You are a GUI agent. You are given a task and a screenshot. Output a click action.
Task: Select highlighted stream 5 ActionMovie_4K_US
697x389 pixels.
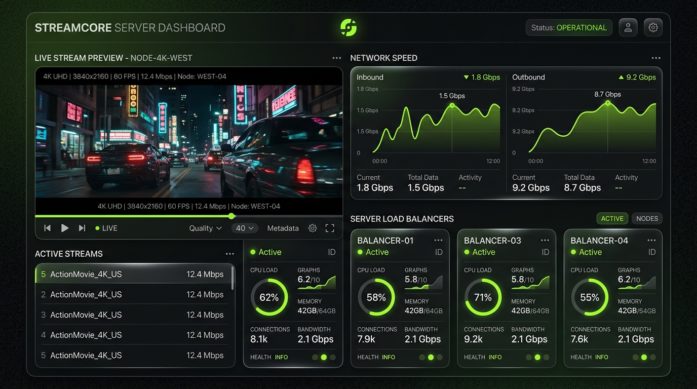133,274
